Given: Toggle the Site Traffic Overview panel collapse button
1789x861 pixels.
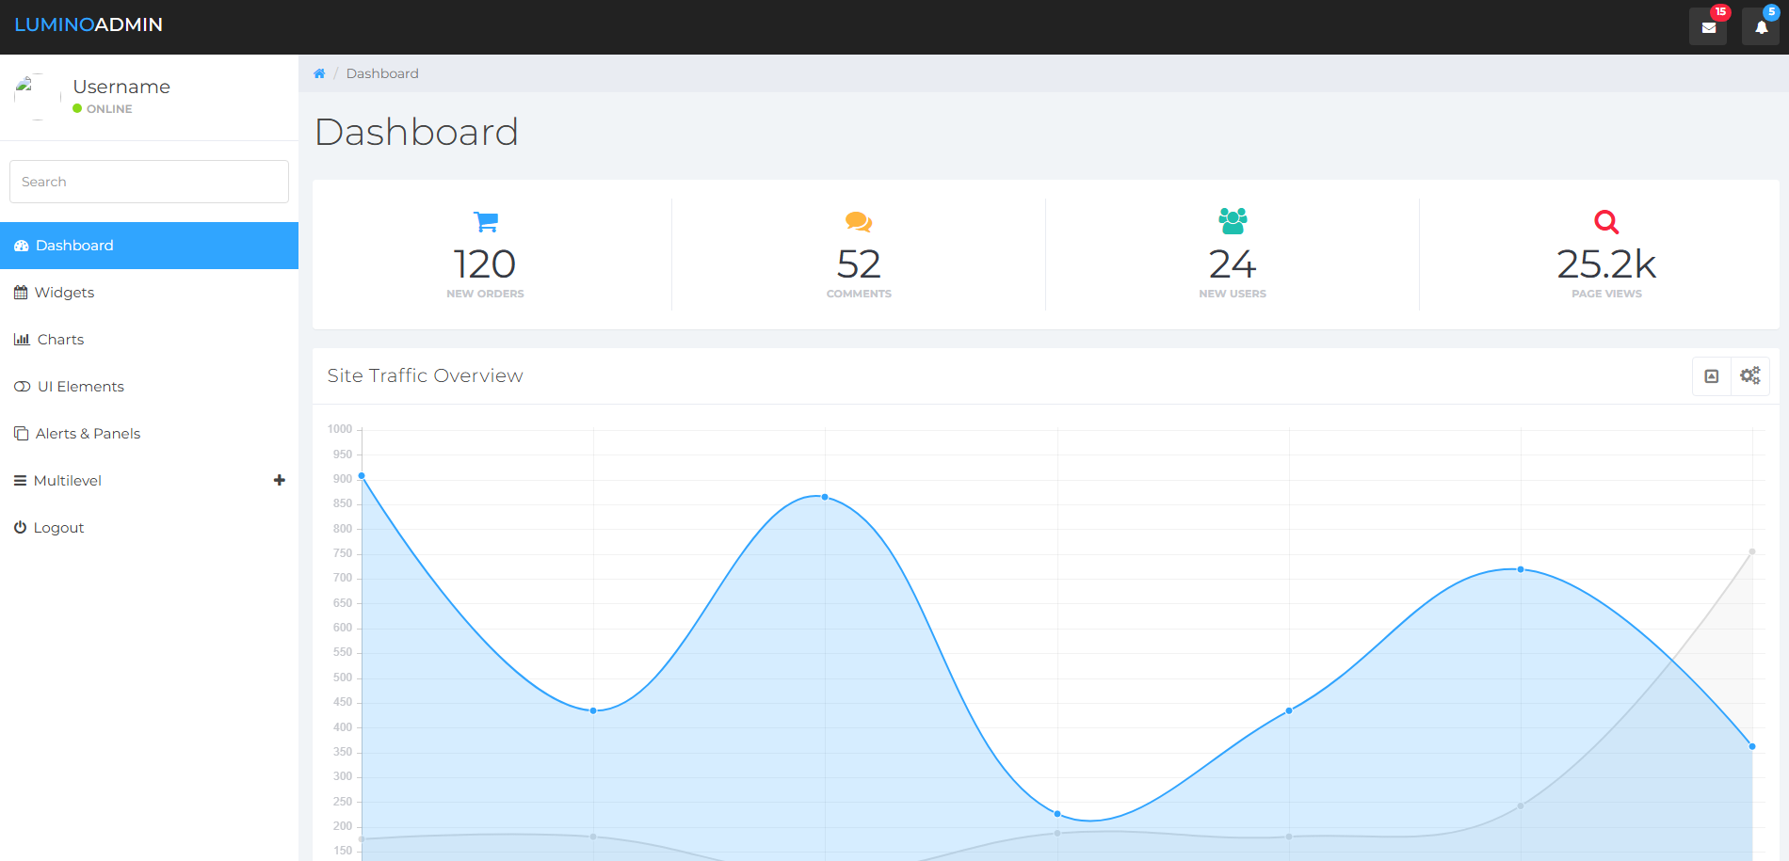Looking at the screenshot, I should coord(1712,376).
